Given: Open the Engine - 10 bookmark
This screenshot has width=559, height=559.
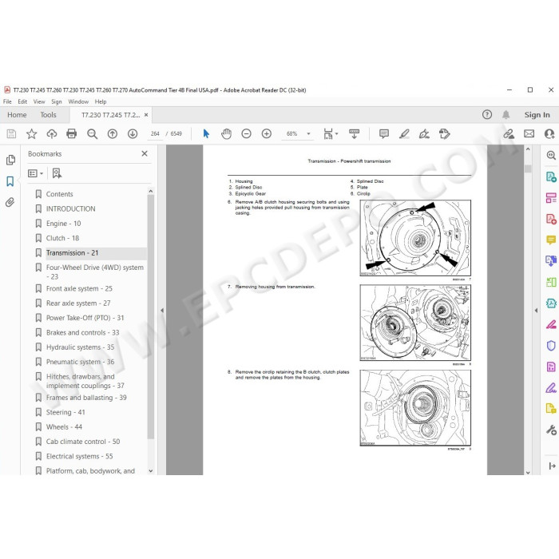Looking at the screenshot, I should pos(63,224).
